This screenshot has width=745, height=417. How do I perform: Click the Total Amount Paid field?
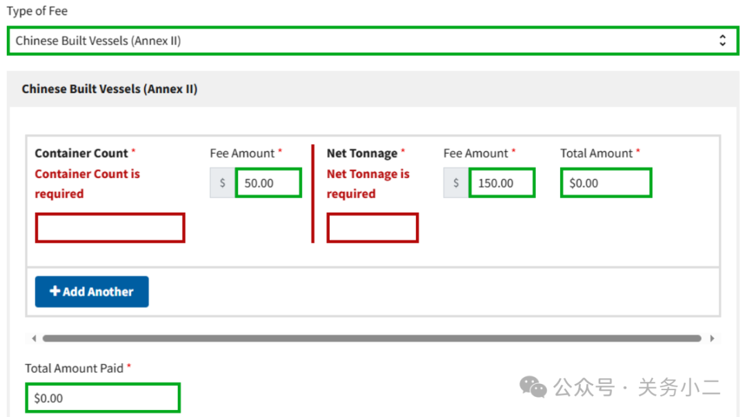pos(103,398)
